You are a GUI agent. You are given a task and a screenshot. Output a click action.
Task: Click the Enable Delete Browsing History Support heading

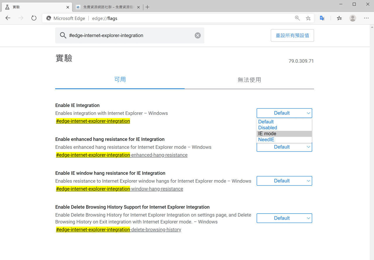point(132,207)
